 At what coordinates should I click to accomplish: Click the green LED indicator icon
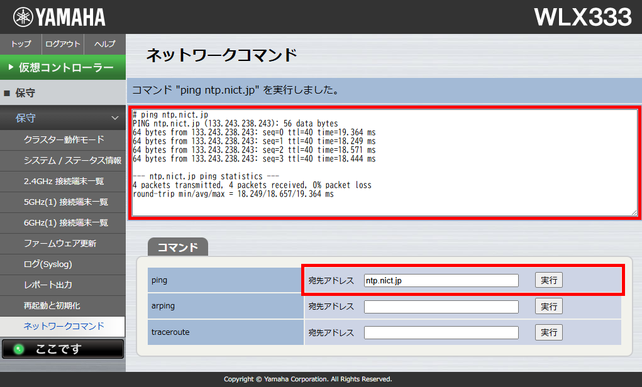pos(18,349)
